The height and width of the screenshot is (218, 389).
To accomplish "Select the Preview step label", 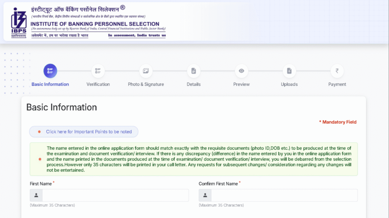I will (x=241, y=84).
